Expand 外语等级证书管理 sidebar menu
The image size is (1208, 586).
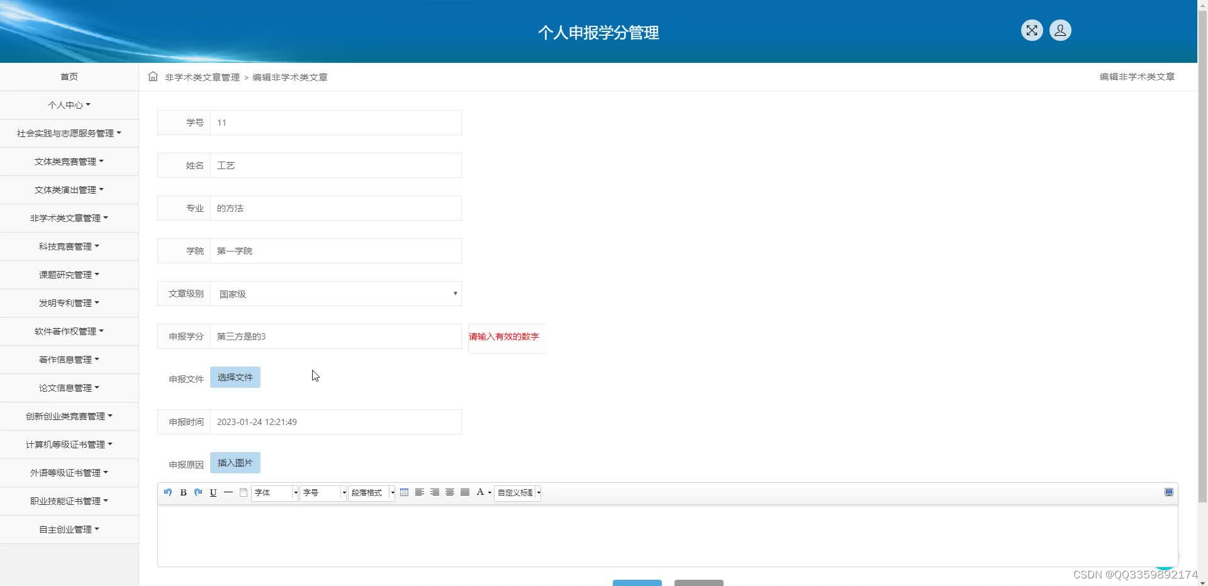coord(69,473)
